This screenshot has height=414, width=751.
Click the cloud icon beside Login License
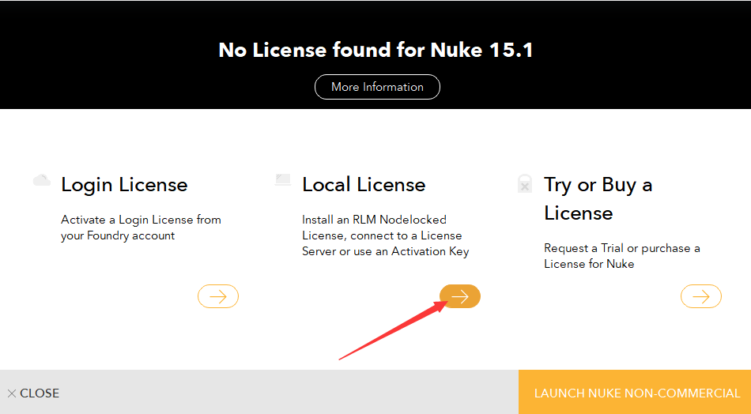click(x=42, y=180)
